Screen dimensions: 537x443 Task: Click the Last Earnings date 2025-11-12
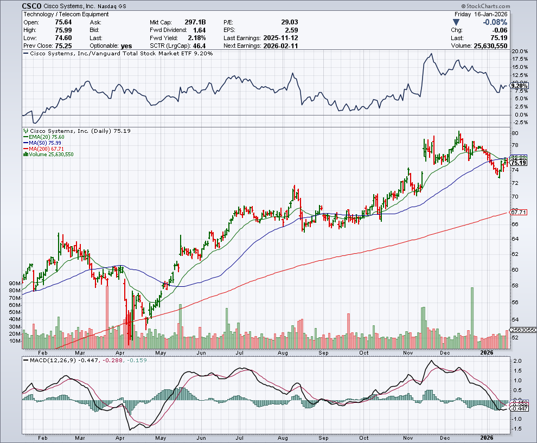(x=280, y=38)
